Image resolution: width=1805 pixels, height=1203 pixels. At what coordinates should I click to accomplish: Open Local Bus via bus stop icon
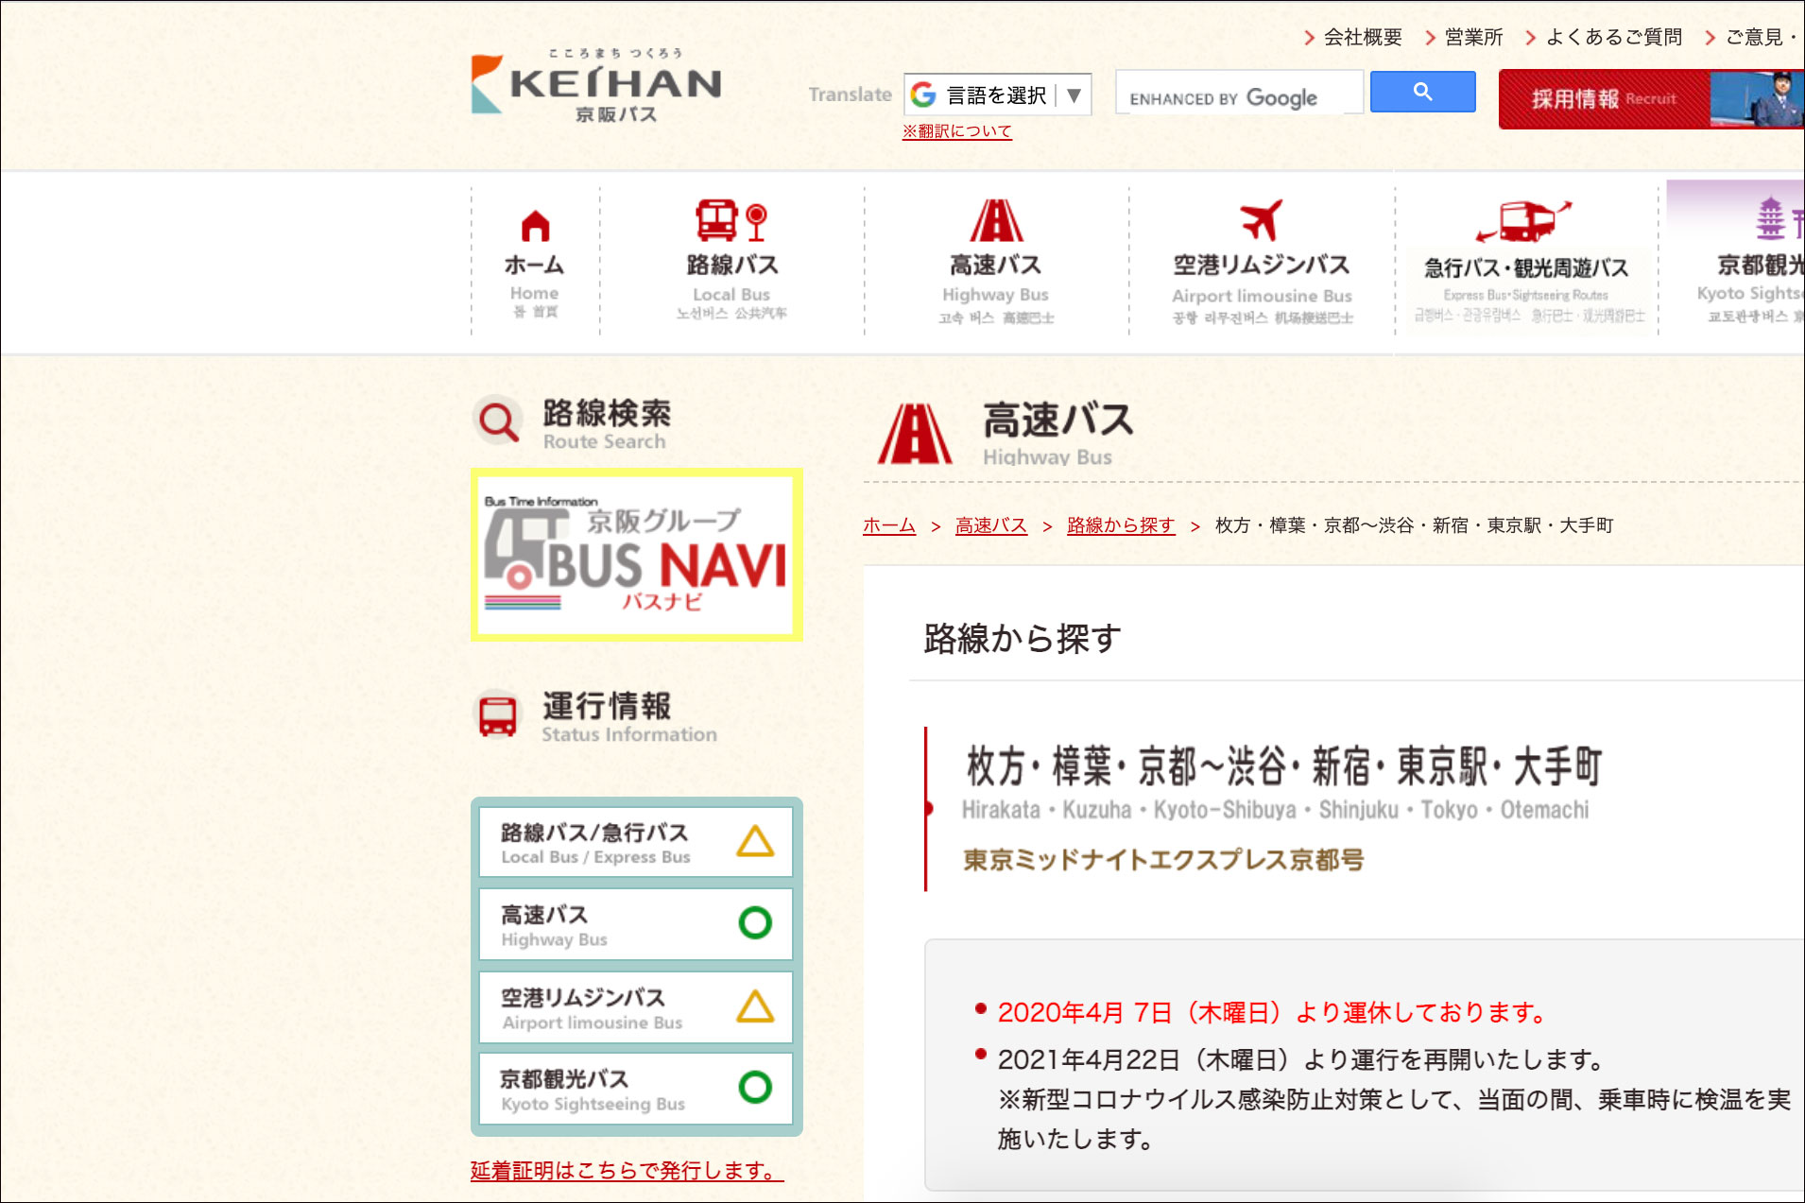point(731,221)
